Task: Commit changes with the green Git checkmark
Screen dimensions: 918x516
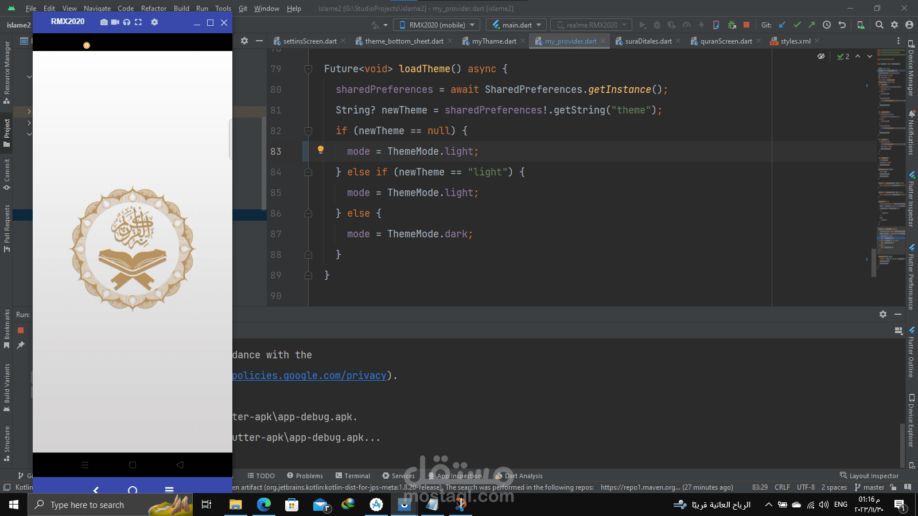Action: coord(797,25)
